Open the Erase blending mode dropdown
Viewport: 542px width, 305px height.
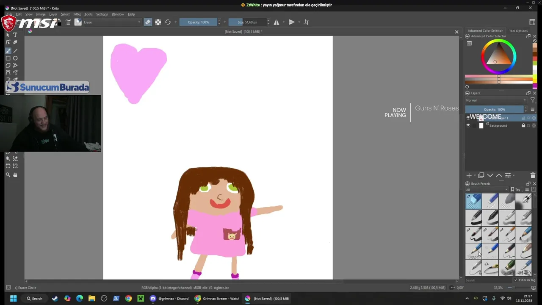point(112,22)
